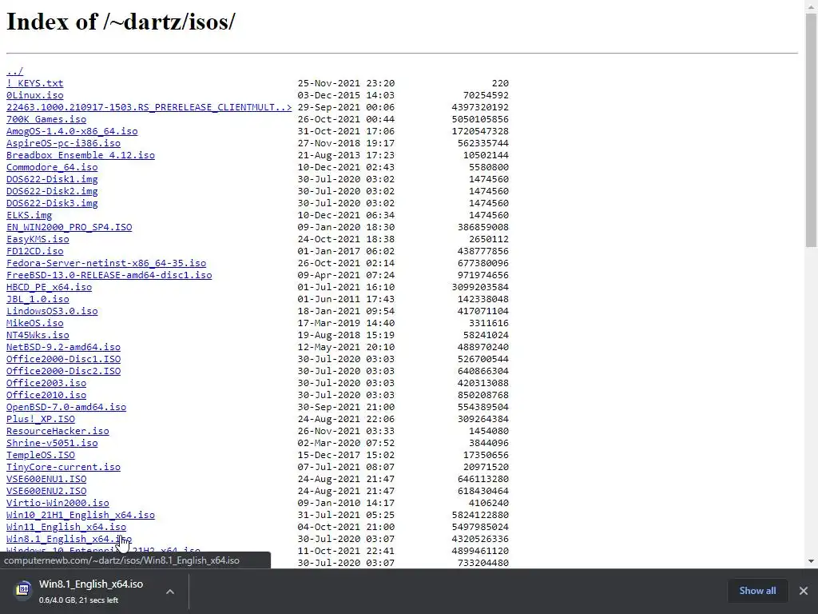Open the 22463.1000.210917-1503.RS_PRERELEASE link

[149, 107]
